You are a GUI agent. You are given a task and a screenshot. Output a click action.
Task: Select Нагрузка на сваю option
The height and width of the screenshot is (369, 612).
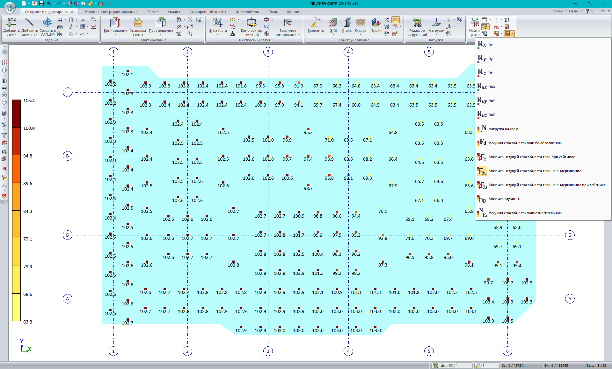click(x=503, y=129)
